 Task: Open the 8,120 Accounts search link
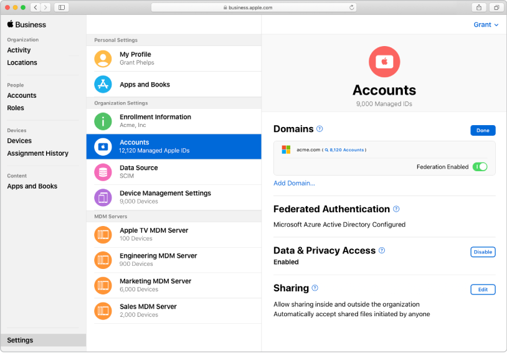tap(344, 149)
